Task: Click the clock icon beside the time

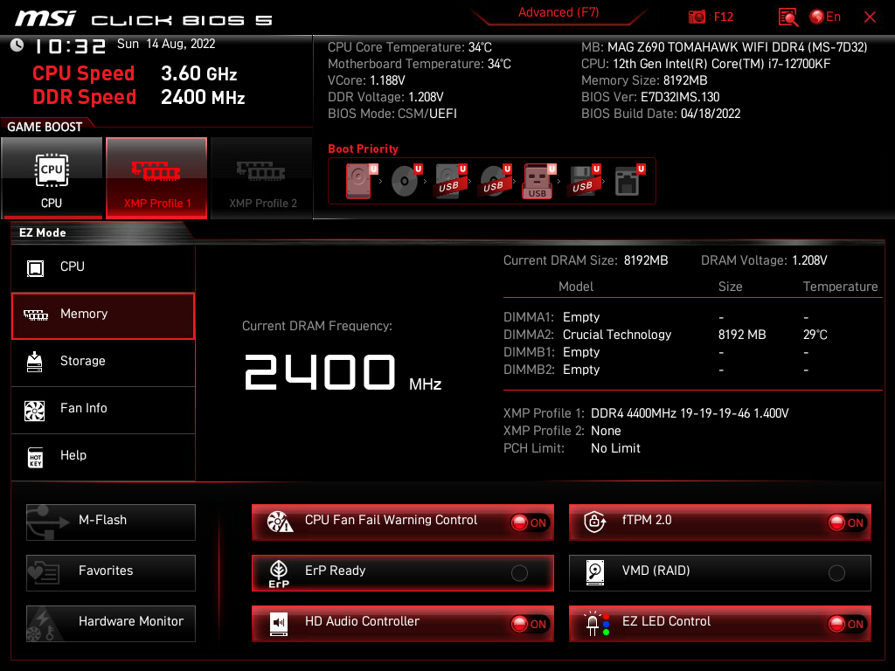Action: click(17, 45)
